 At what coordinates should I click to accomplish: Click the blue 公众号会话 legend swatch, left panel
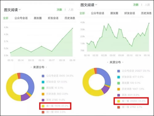(x=43, y=76)
